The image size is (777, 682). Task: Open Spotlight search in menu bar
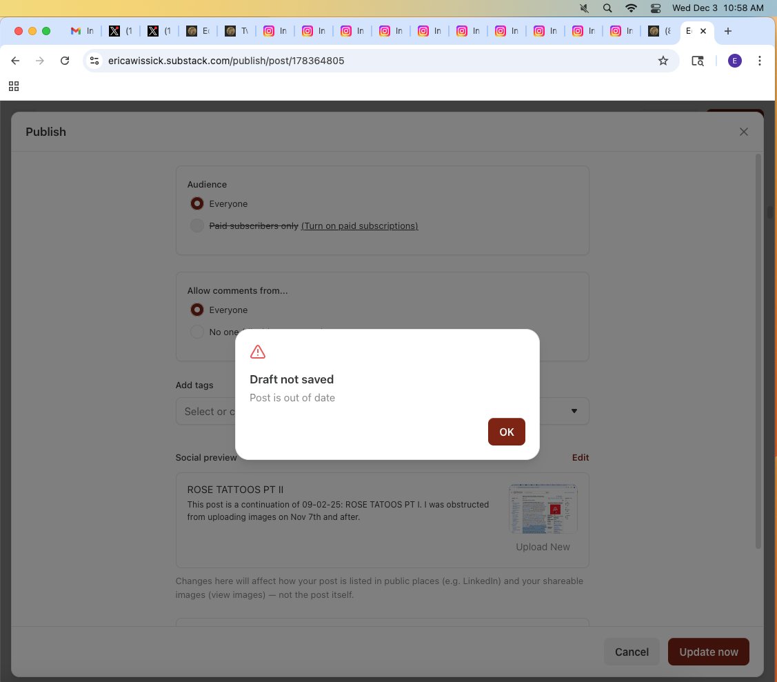pyautogui.click(x=607, y=8)
